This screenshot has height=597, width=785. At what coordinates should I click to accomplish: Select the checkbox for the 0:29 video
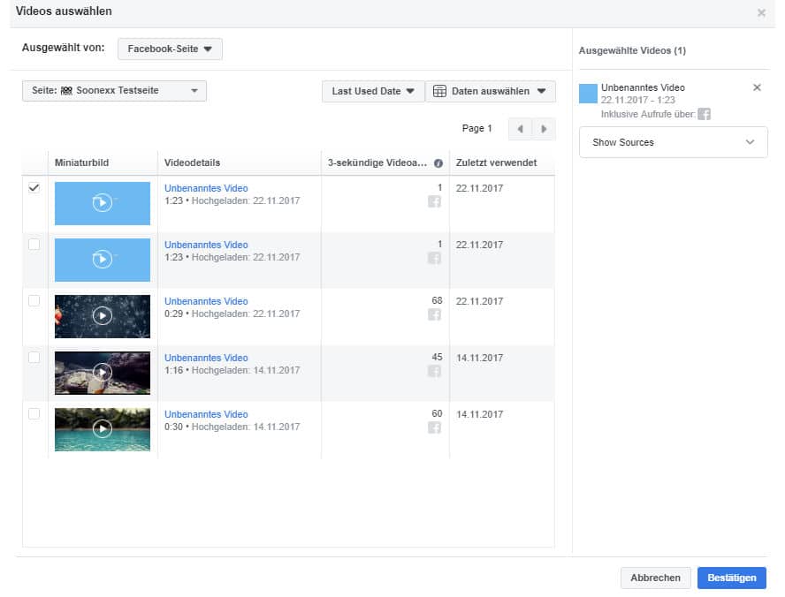(x=34, y=301)
